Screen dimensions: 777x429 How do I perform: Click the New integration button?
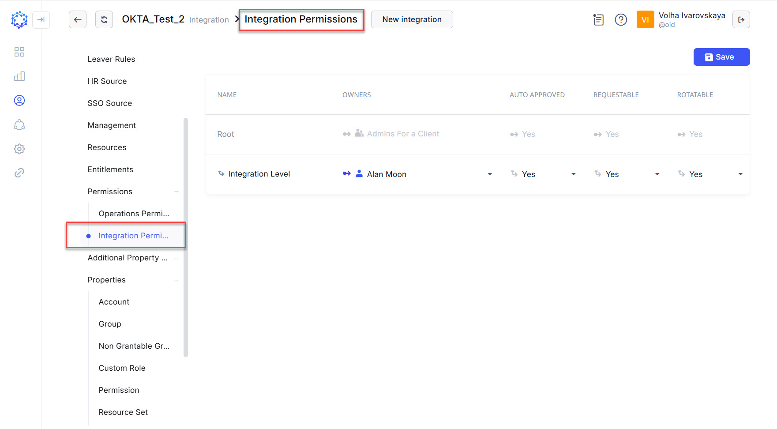pos(412,19)
